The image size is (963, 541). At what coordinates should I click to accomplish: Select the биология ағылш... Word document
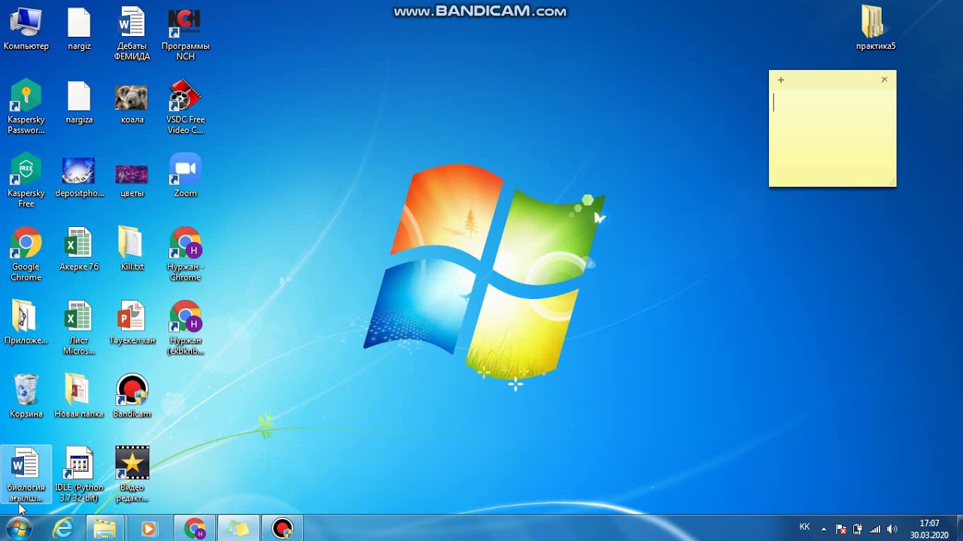pyautogui.click(x=26, y=475)
